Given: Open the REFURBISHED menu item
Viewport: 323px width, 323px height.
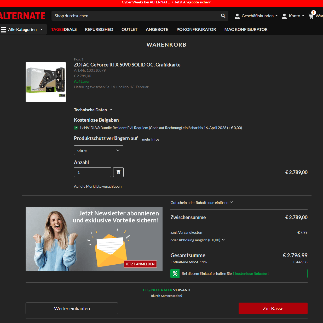Looking at the screenshot, I should click(x=99, y=29).
